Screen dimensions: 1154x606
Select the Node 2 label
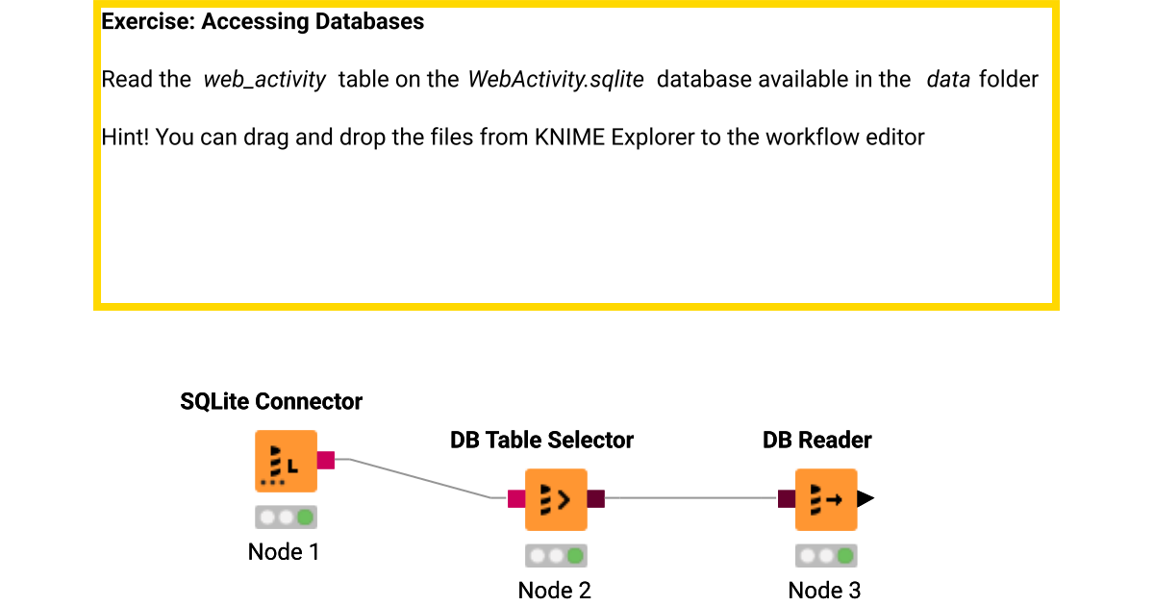tap(555, 590)
